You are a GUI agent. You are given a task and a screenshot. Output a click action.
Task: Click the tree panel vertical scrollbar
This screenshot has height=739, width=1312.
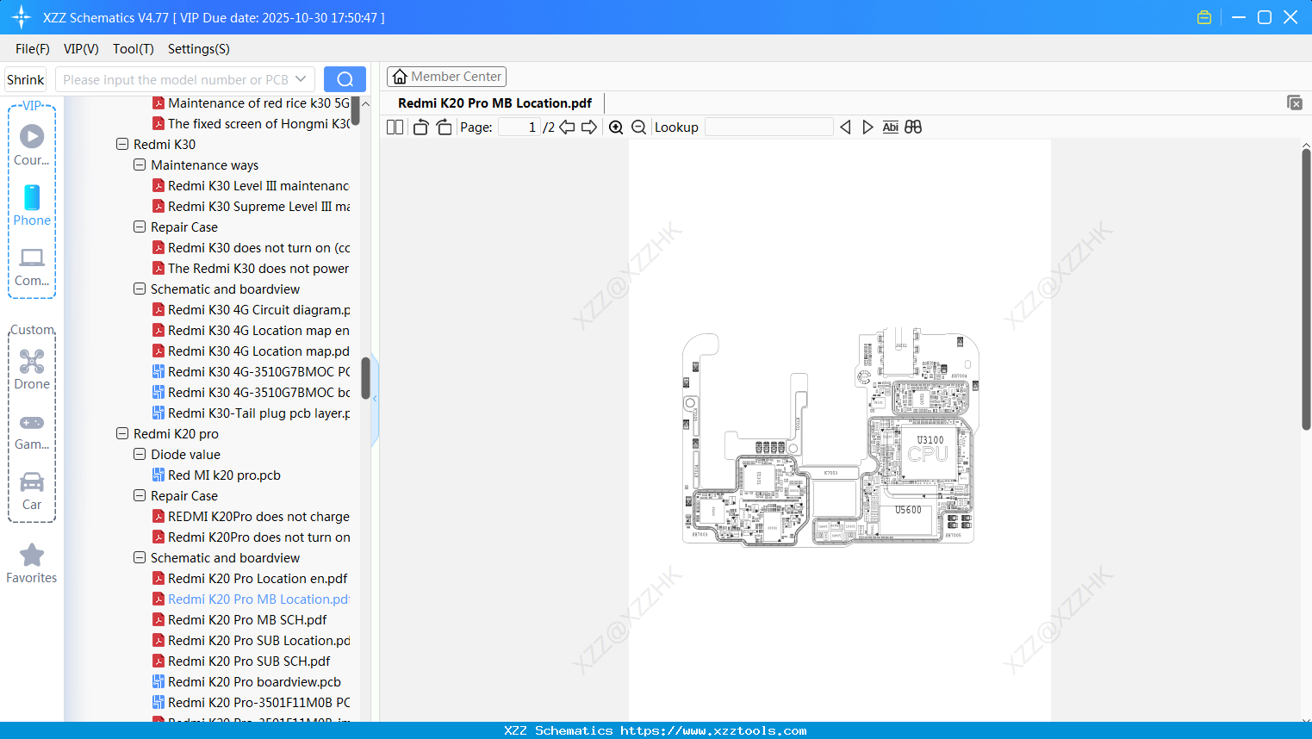pyautogui.click(x=365, y=379)
